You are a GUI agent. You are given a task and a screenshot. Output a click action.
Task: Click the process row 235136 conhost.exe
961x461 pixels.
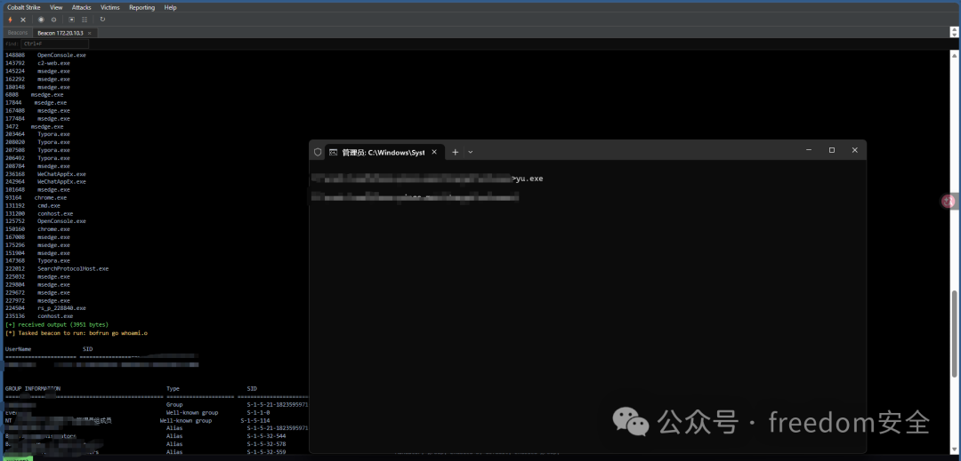point(39,316)
